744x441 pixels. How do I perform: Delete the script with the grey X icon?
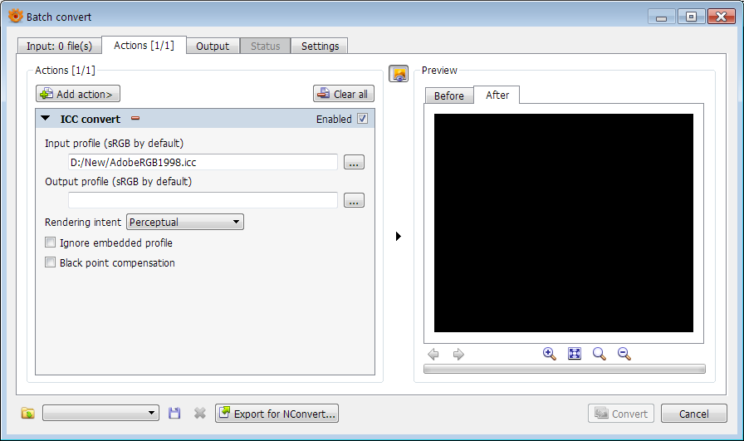click(x=200, y=413)
